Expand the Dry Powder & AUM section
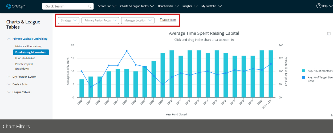333x133 pixels. tap(22, 77)
